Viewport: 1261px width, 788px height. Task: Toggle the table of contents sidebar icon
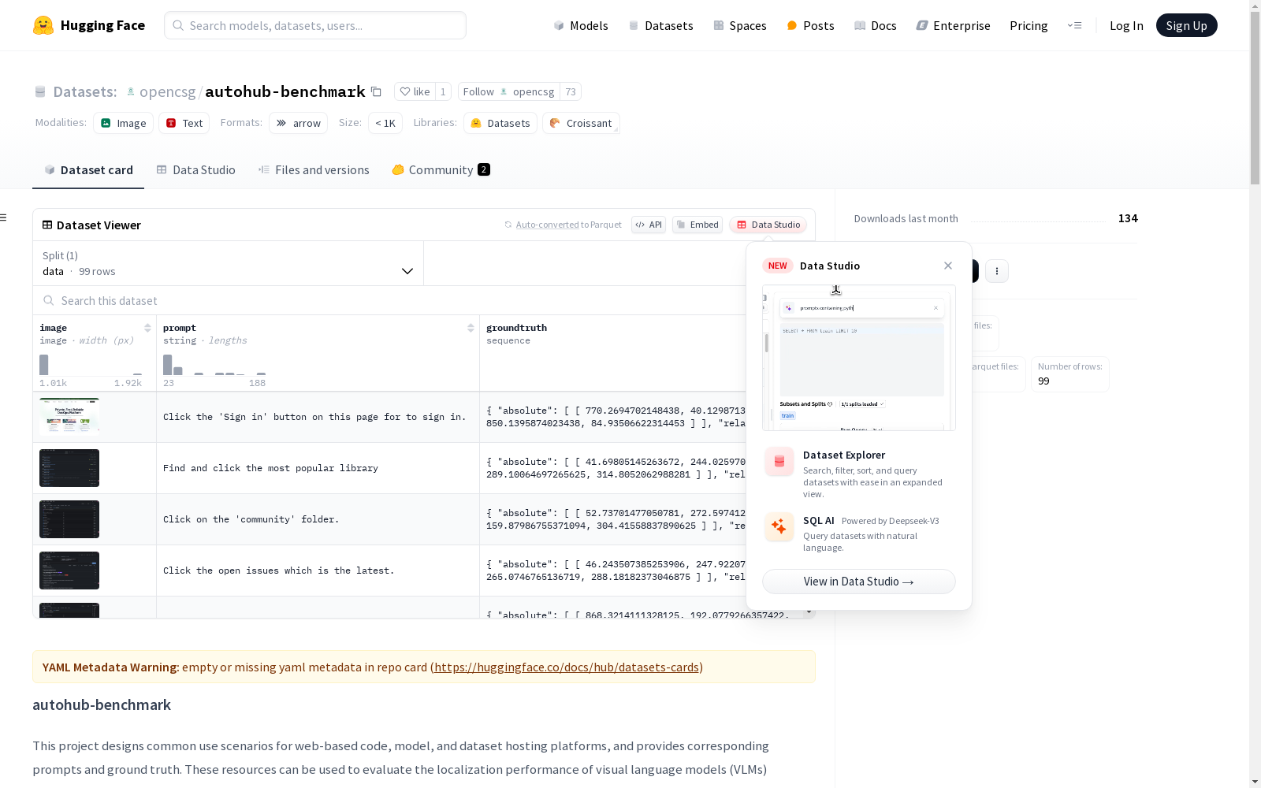4,217
